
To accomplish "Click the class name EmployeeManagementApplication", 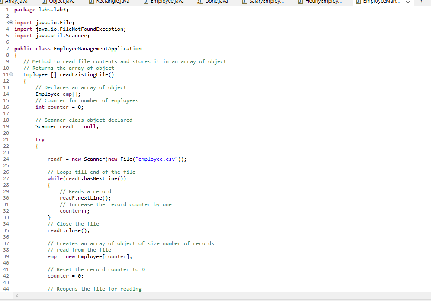I will click(97, 49).
